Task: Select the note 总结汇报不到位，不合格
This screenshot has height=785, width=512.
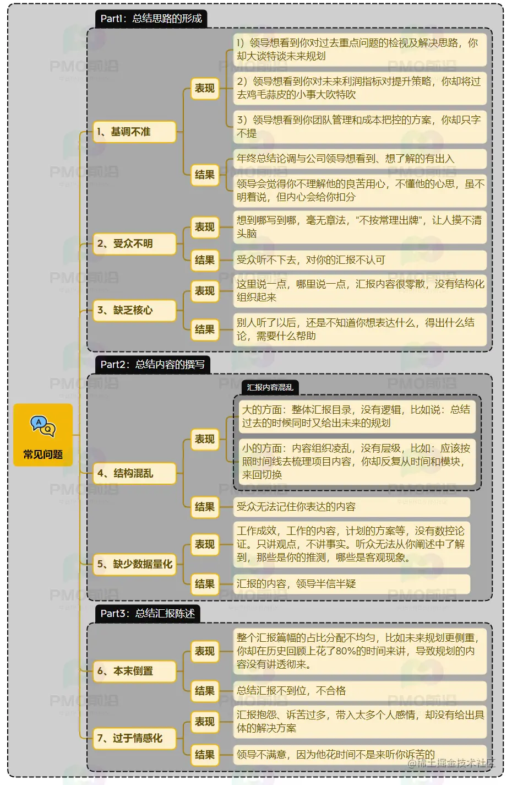Action: (x=360, y=691)
